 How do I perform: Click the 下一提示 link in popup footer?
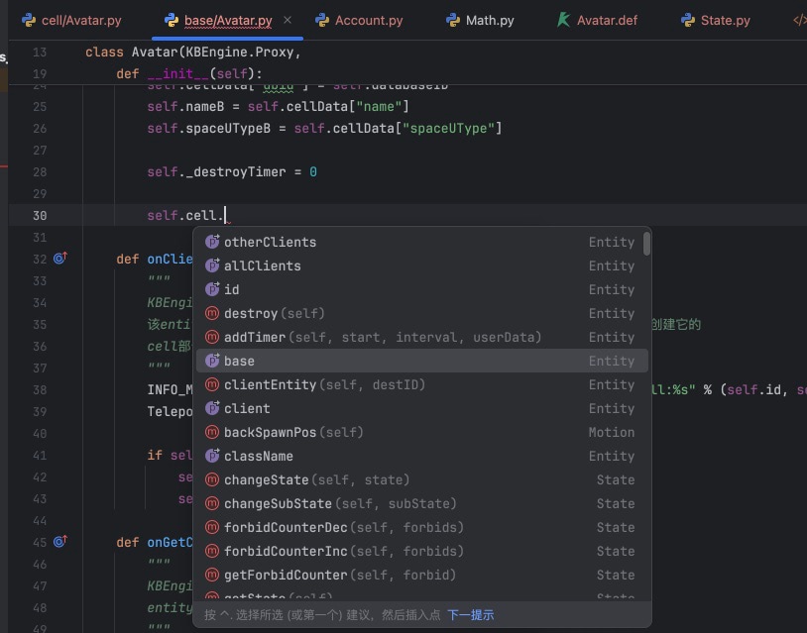[470, 614]
